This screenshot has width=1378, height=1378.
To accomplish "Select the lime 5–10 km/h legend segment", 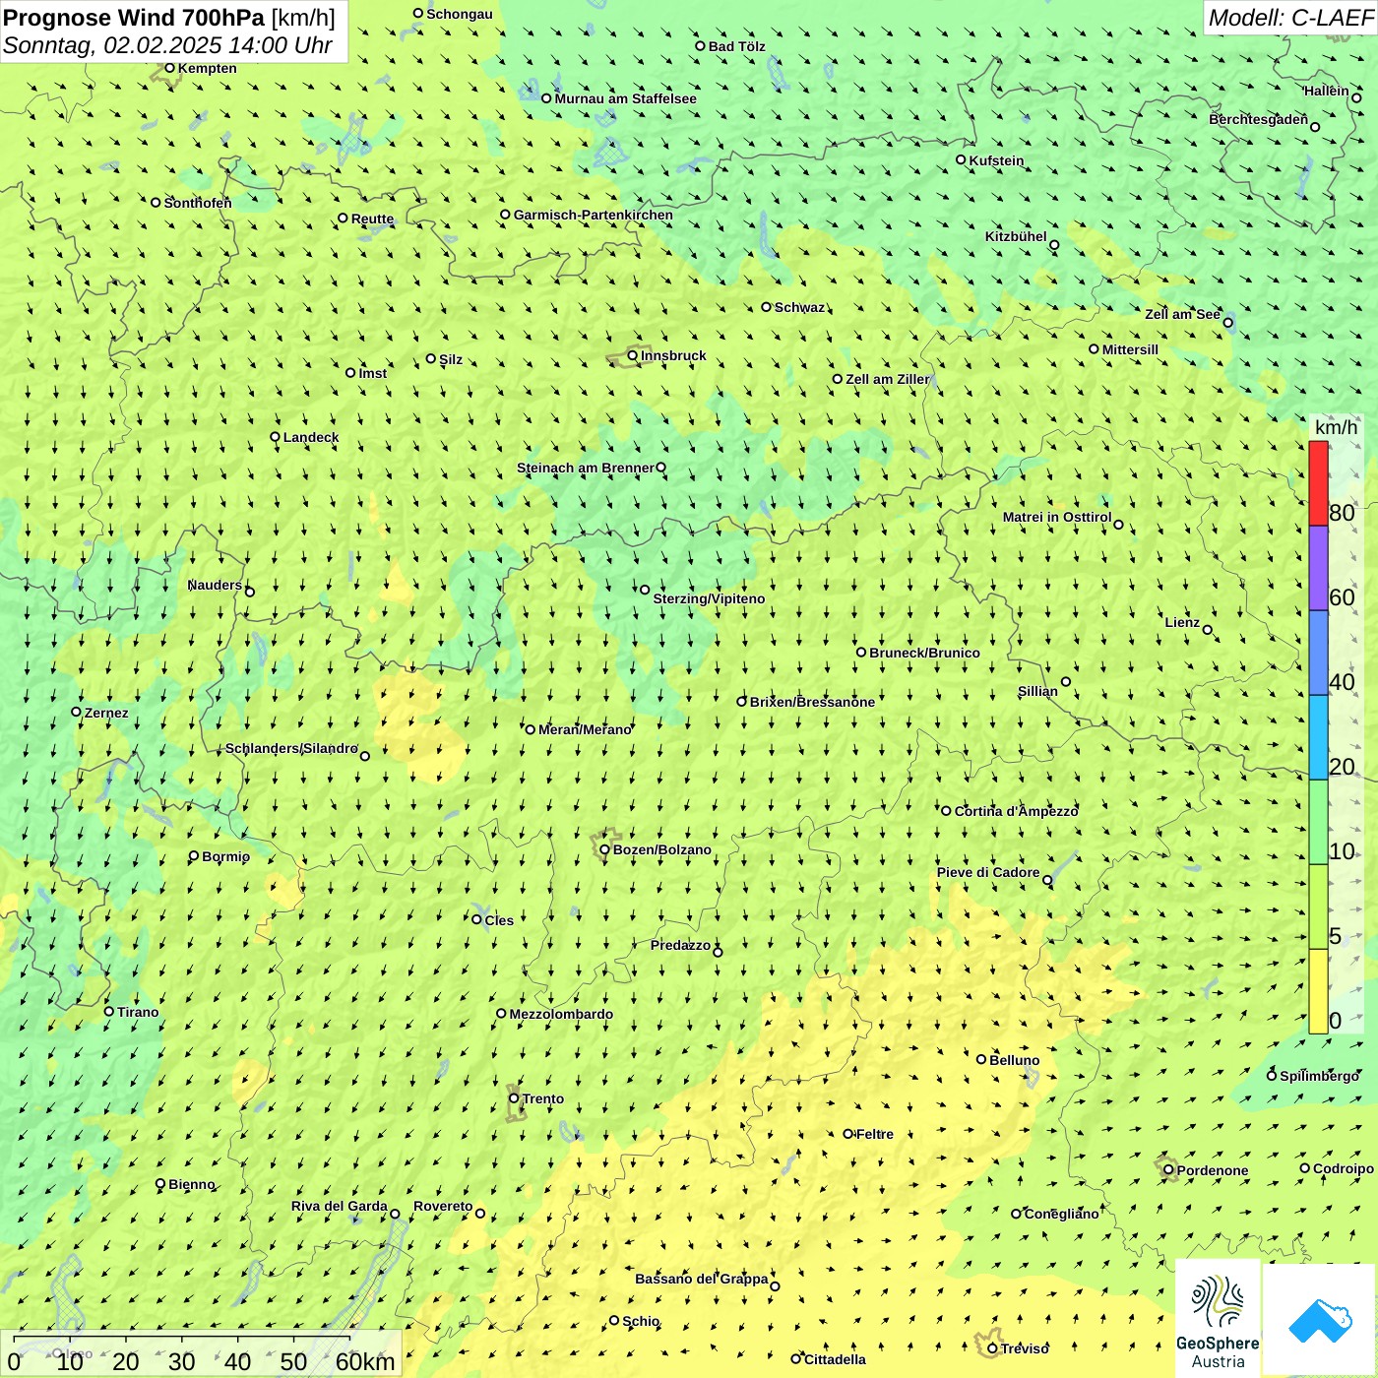I will click(x=1318, y=908).
